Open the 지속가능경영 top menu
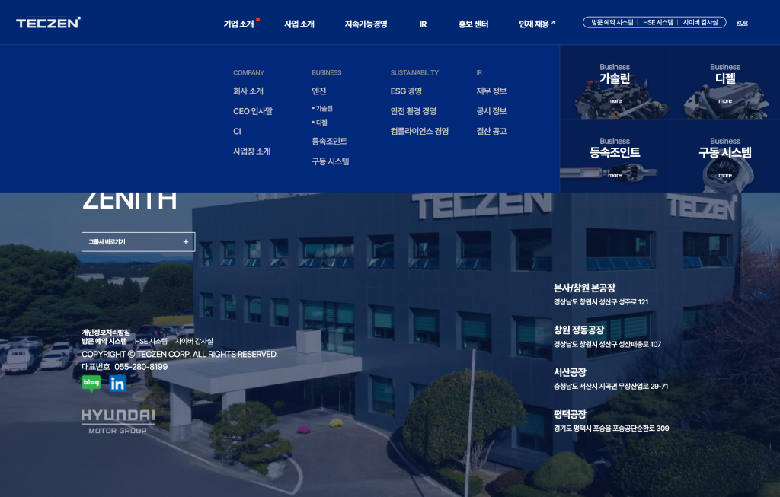The height and width of the screenshot is (497, 780). [366, 24]
